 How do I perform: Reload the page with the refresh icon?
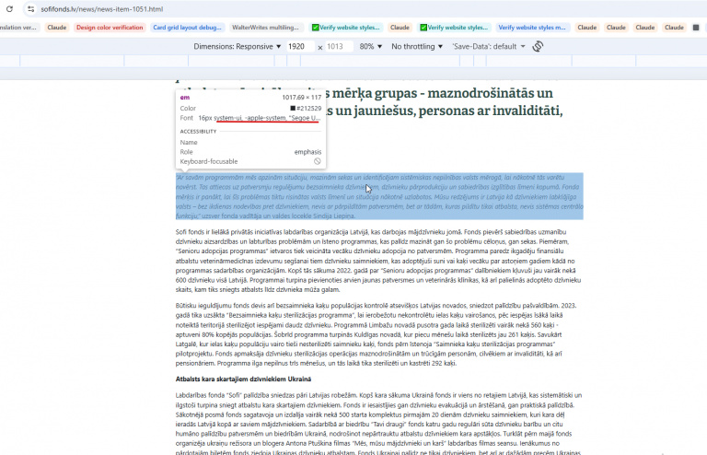click(x=9, y=8)
